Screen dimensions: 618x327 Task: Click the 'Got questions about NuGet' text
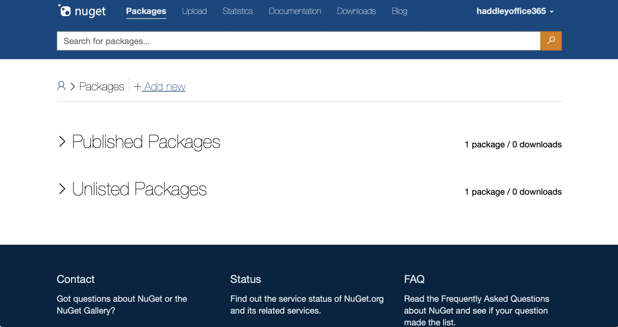pos(122,304)
